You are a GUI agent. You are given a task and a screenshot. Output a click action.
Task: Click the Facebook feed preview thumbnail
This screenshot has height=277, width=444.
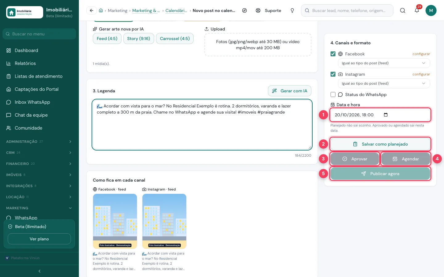coord(115,221)
